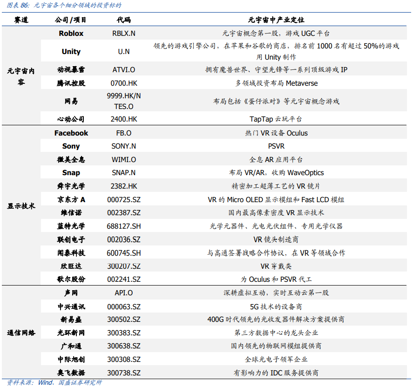The height and width of the screenshot is (388, 413).
Task: Select ticker ATVI.O
Action: 124,70
